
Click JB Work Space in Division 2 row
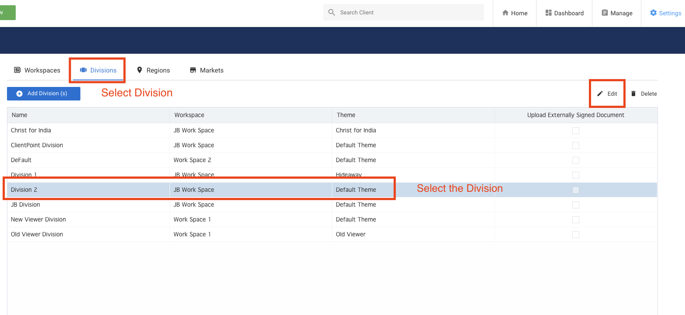(x=194, y=190)
